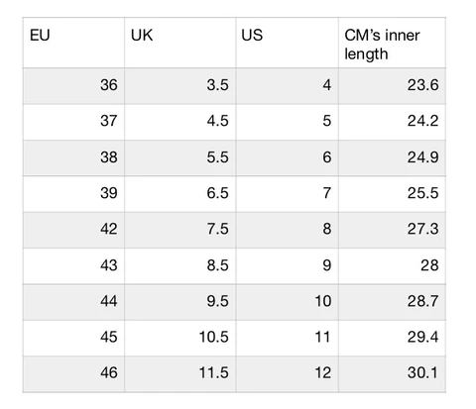476x409 pixels.
Task: Select the EU size 42 cell
Action: [73, 230]
